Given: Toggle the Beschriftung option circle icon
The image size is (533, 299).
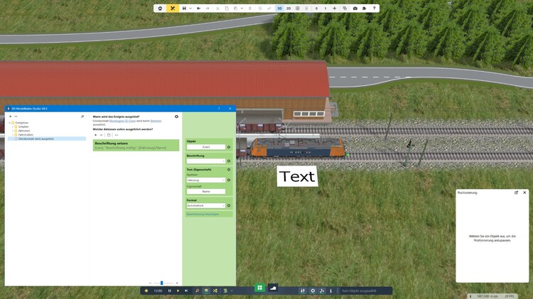Looking at the screenshot, I should (229, 161).
